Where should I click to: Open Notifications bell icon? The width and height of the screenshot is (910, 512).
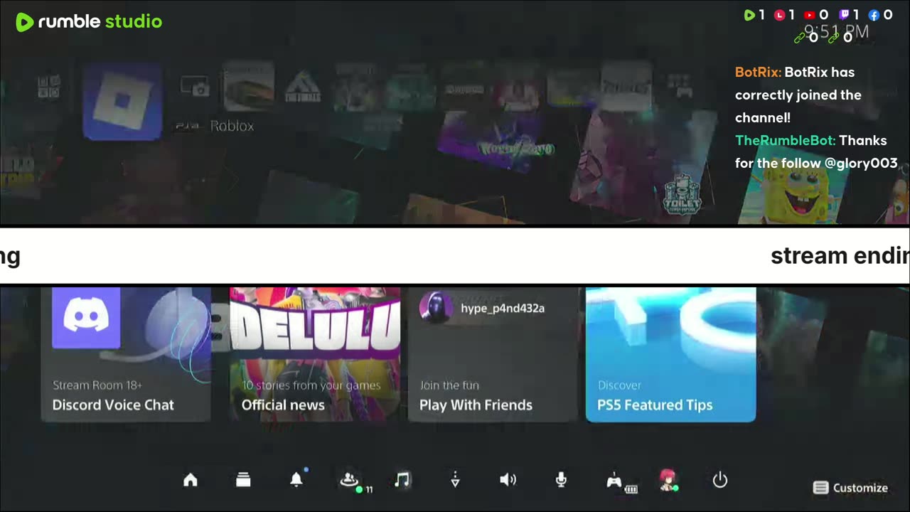pos(296,480)
